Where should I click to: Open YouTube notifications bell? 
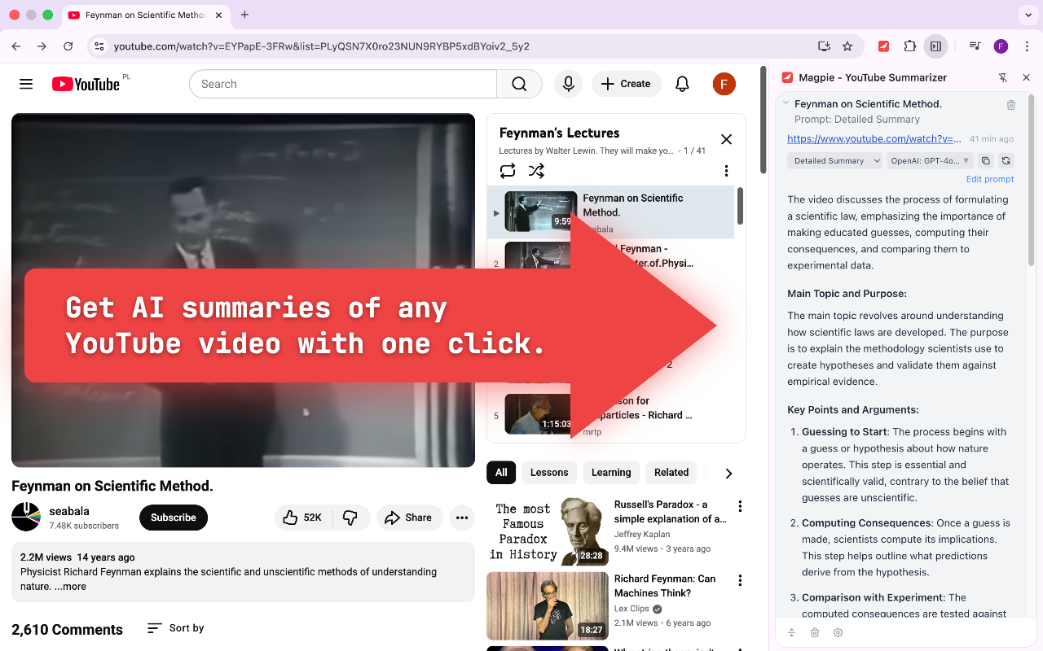coord(682,84)
